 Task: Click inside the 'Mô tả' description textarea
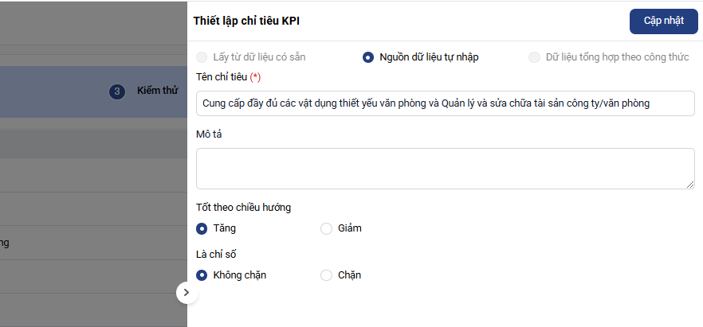(x=445, y=168)
